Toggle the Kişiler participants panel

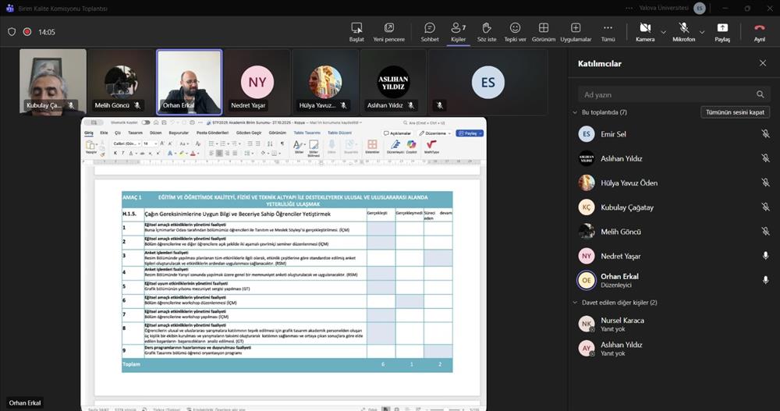tap(458, 28)
